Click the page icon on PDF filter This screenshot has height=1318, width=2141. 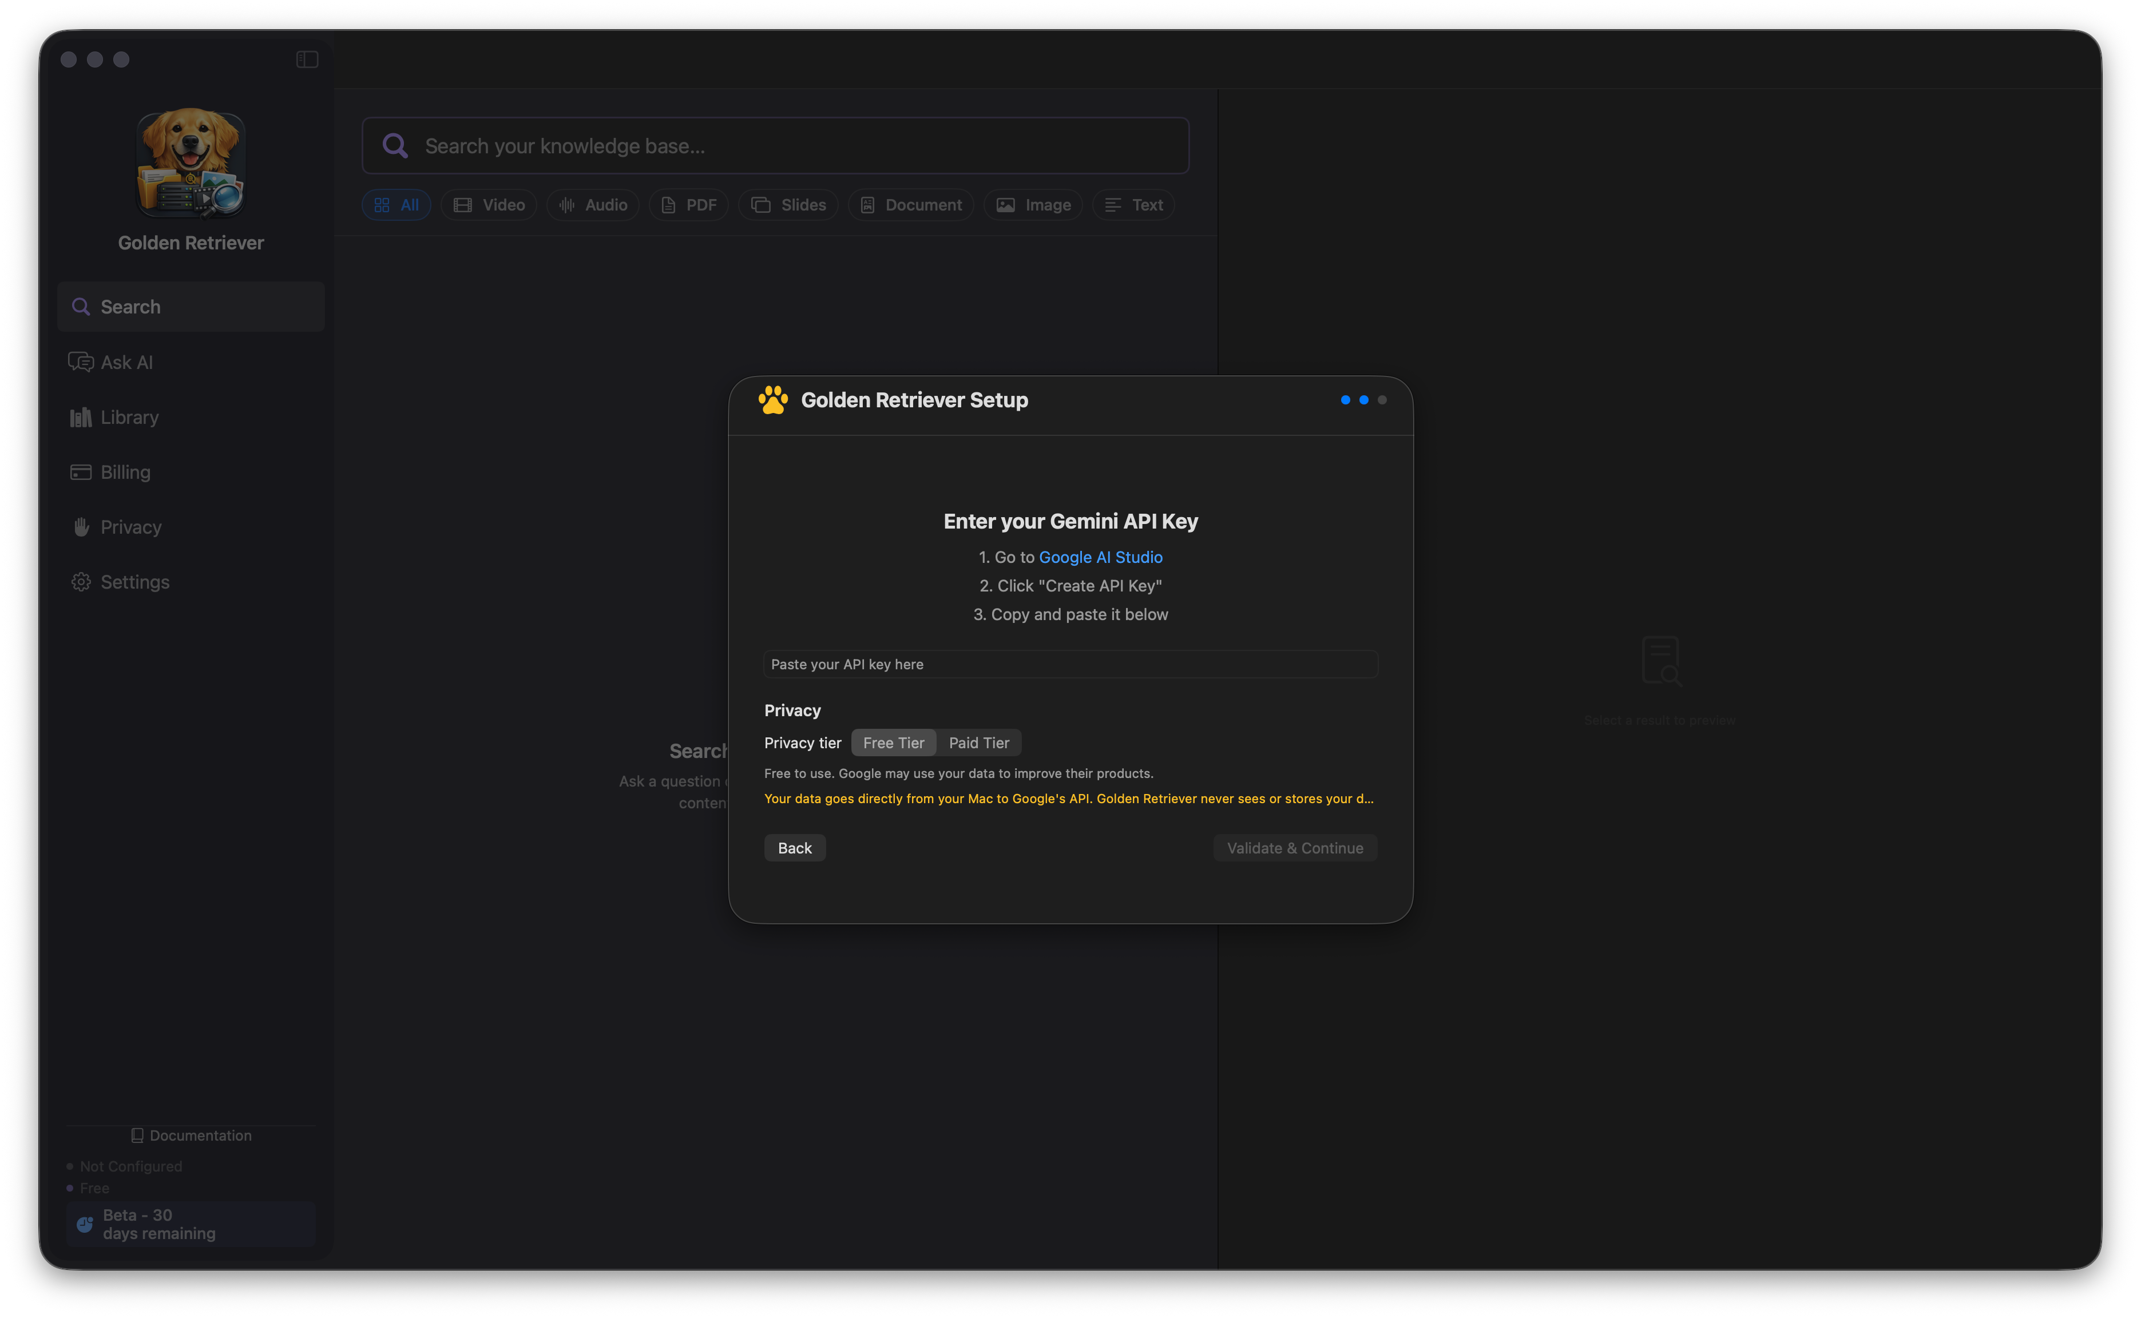669,205
